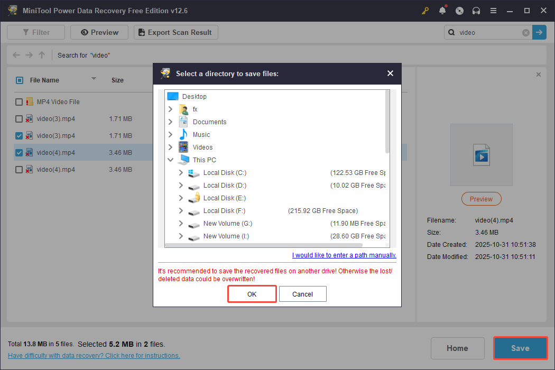The height and width of the screenshot is (370, 555).
Task: Click the back navigation arrow
Action: (x=16, y=55)
